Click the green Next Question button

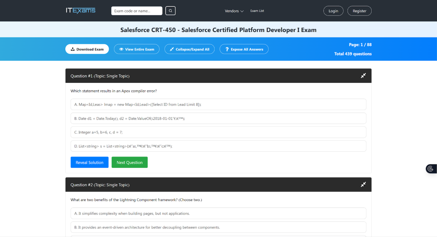tap(129, 162)
